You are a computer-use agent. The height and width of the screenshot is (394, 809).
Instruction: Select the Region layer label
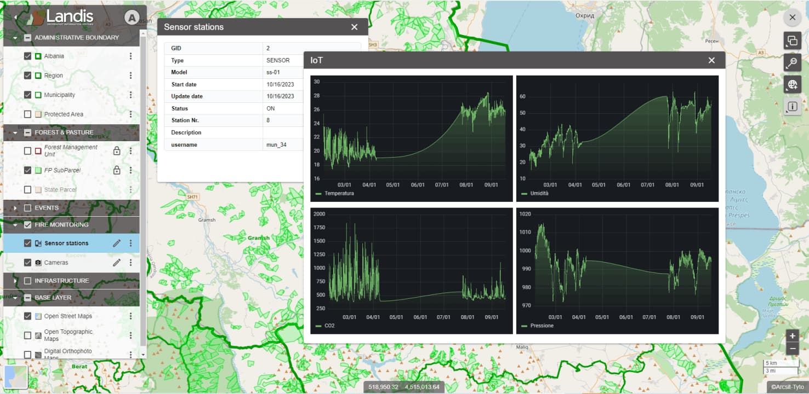coord(54,76)
